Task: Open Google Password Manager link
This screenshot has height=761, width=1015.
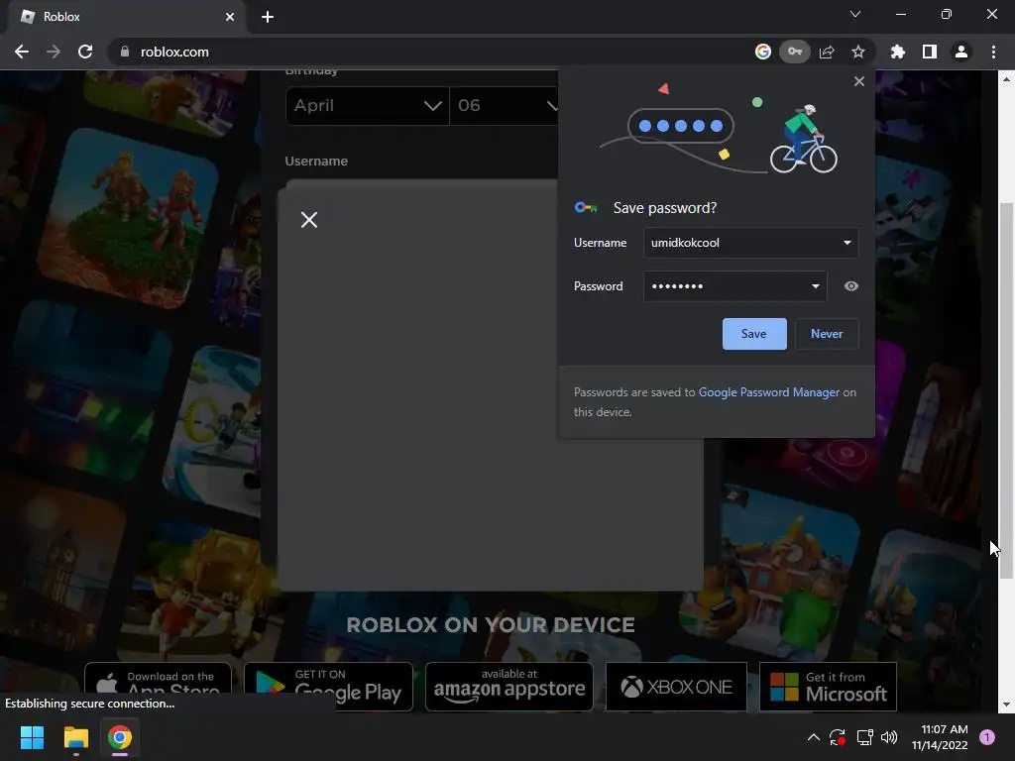Action: coord(768,392)
